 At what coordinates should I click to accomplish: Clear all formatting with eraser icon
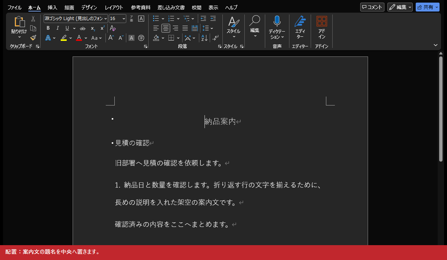[x=113, y=28]
